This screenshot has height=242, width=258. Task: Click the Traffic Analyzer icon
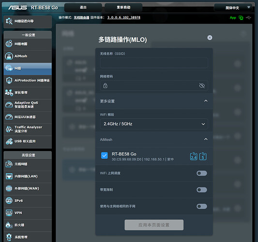pos(9,129)
